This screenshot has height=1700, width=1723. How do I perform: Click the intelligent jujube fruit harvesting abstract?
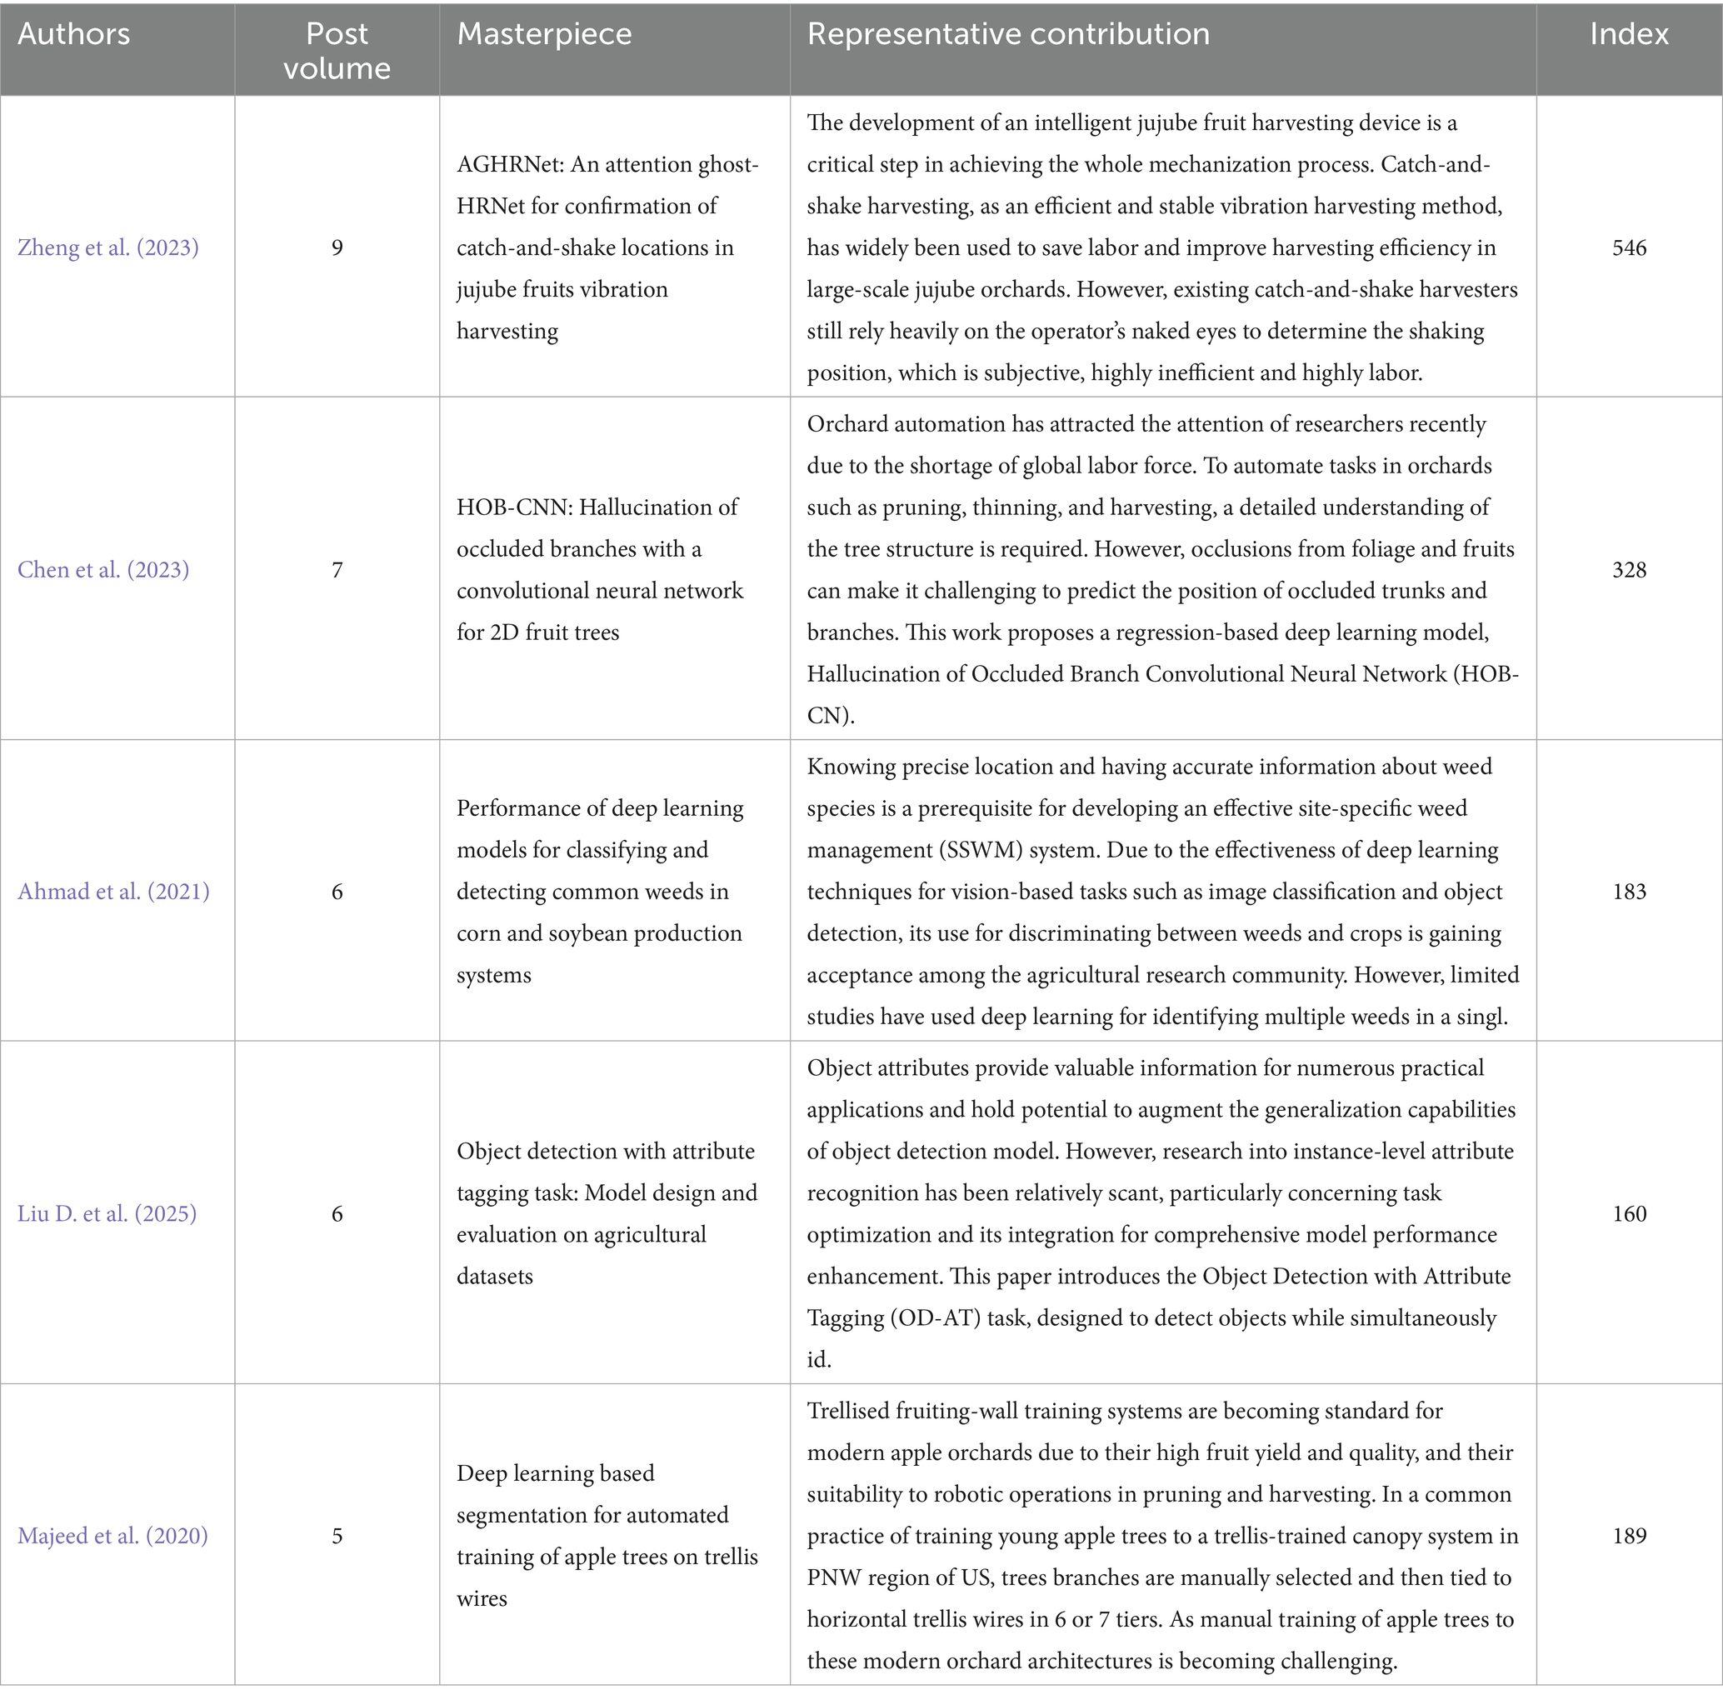(x=1163, y=247)
